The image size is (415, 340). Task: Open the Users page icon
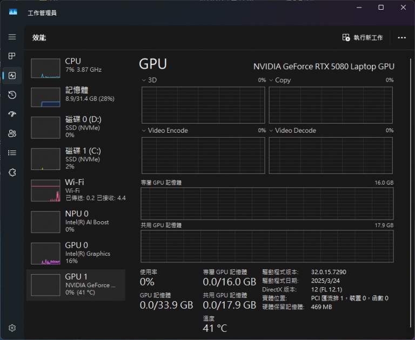[12, 133]
